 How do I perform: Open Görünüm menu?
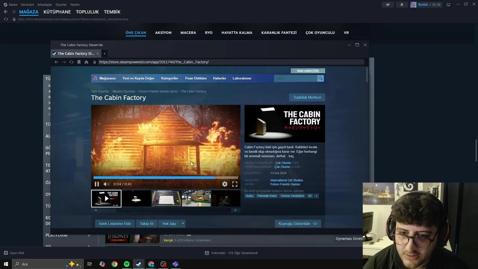tap(27, 4)
